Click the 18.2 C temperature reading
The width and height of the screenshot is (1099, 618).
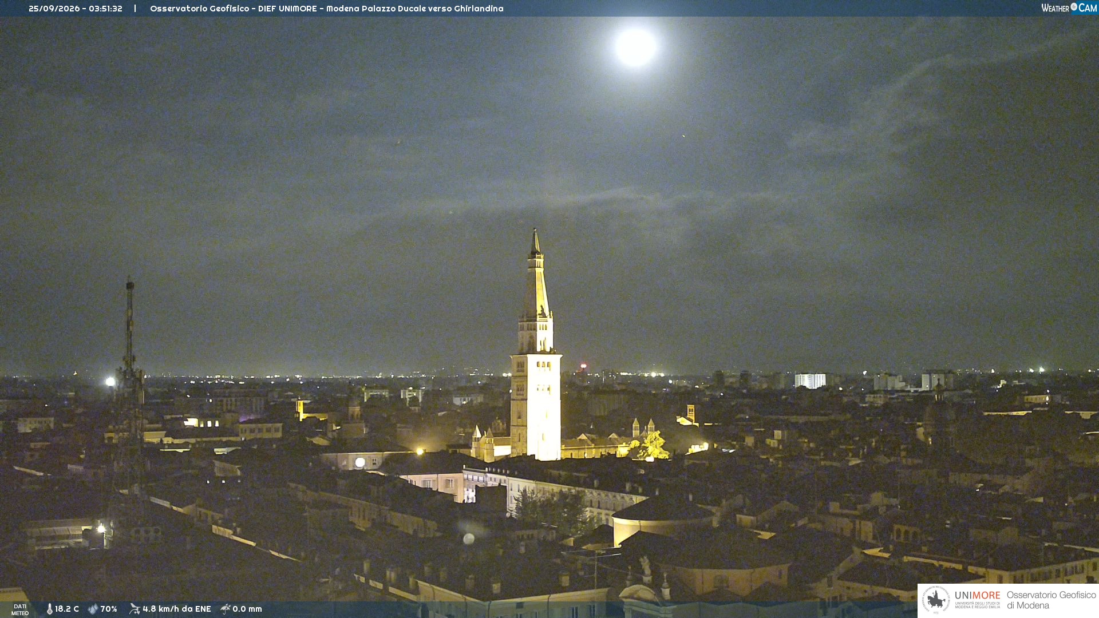67,609
